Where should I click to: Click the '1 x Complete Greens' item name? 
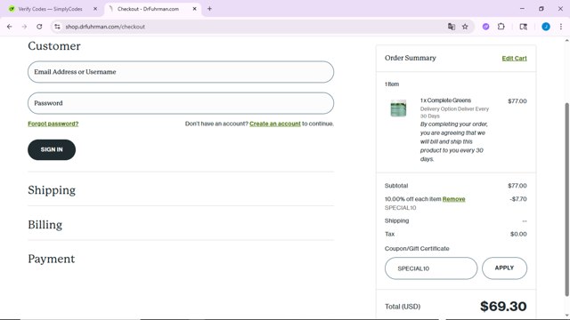(x=445, y=100)
